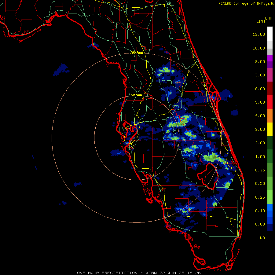Pick the bright red swatch beside 5.00
Image resolution: width=275 pixels, height=275 pixels.
270,102
